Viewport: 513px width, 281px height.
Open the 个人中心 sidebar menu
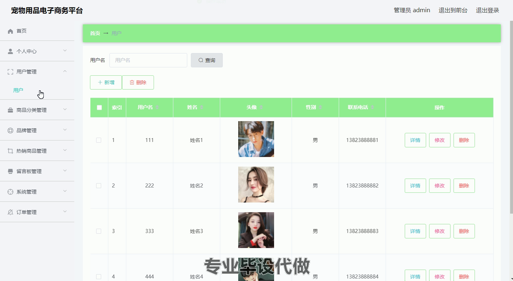pyautogui.click(x=37, y=51)
